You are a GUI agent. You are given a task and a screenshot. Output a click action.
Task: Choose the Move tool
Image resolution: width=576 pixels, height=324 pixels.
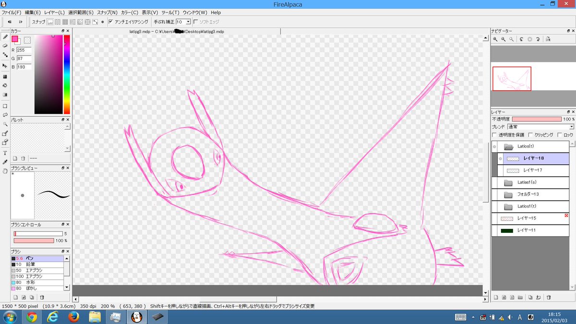click(x=5, y=65)
